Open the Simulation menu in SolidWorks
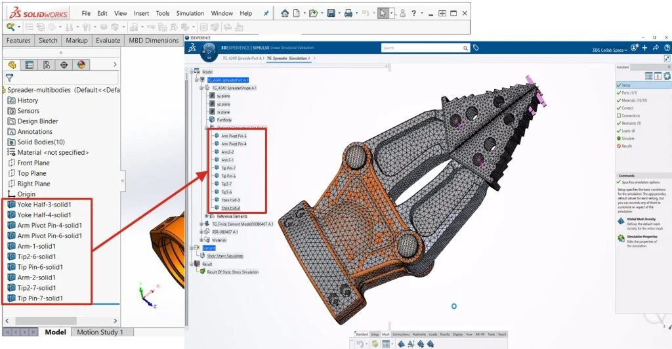The image size is (672, 349). click(190, 13)
